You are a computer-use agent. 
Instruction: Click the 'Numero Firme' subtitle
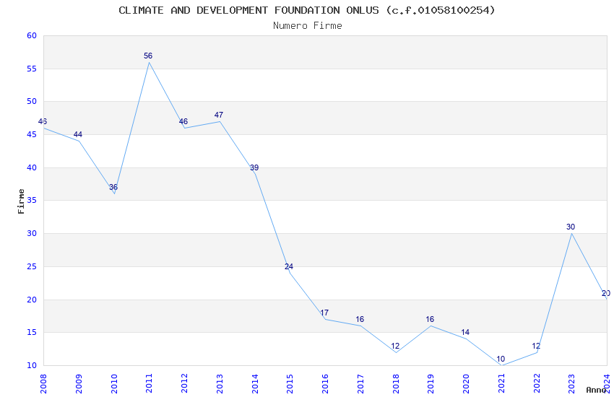tap(308, 26)
